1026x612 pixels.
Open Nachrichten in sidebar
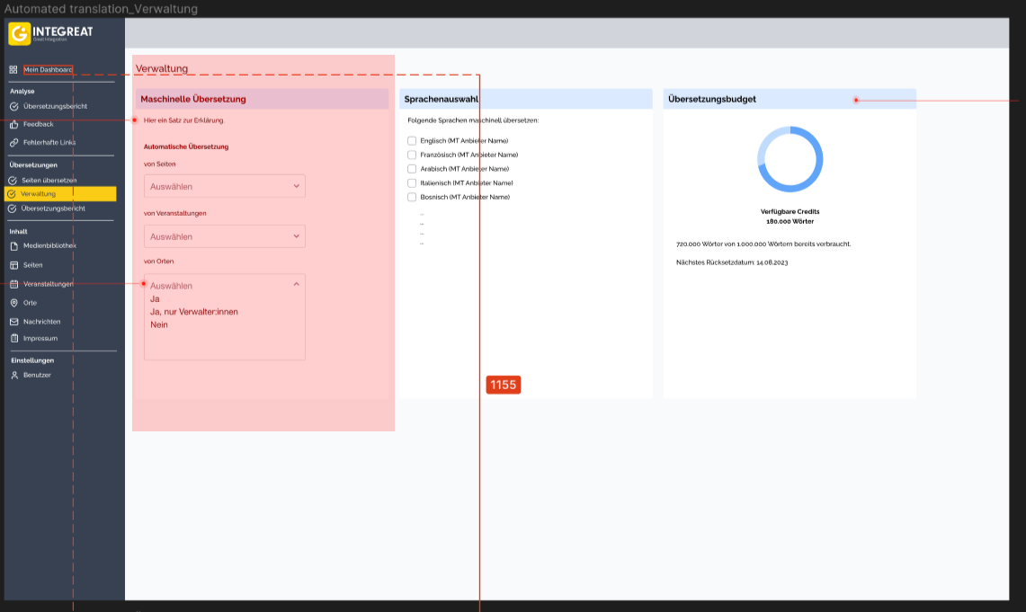point(42,322)
